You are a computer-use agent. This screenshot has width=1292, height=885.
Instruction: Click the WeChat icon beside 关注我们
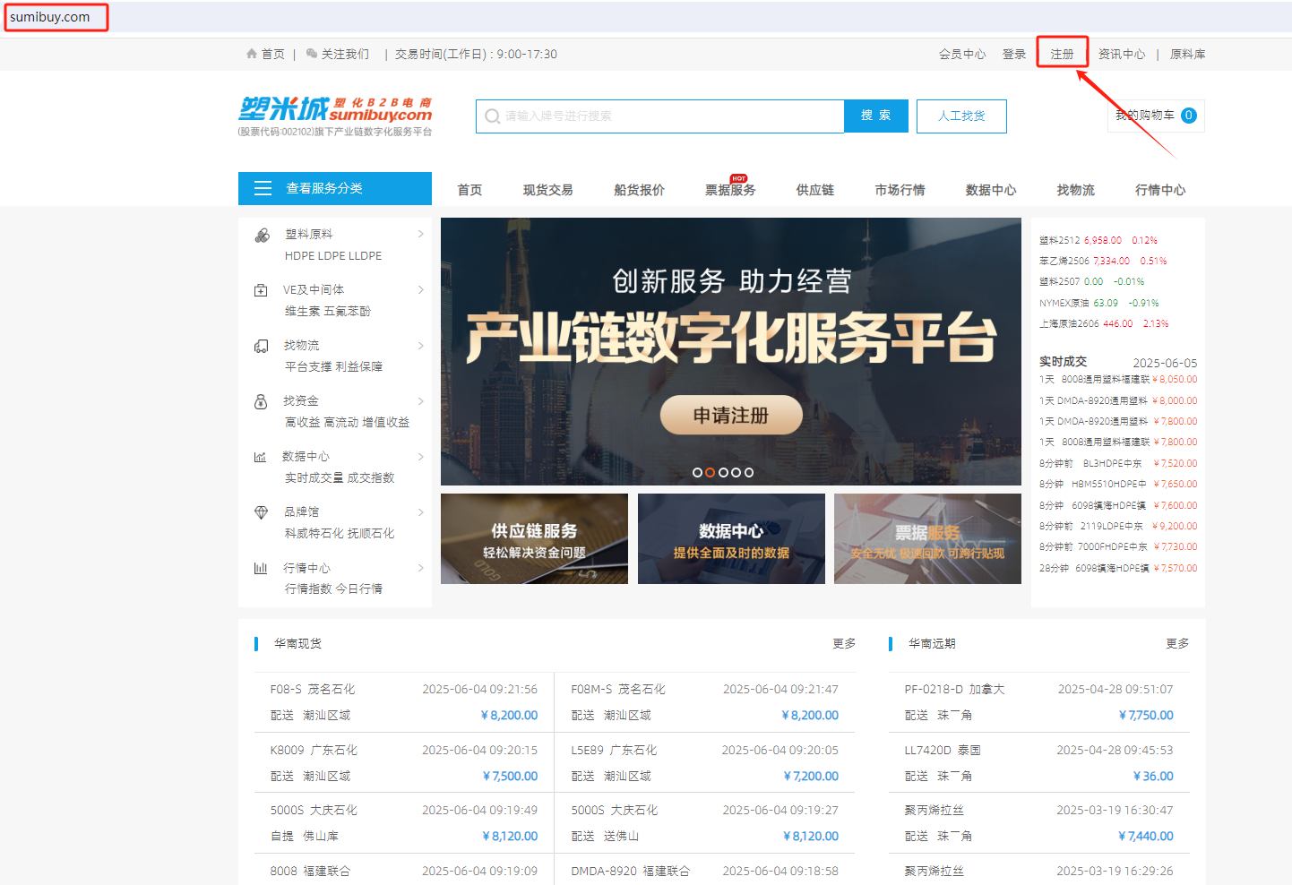pyautogui.click(x=312, y=54)
